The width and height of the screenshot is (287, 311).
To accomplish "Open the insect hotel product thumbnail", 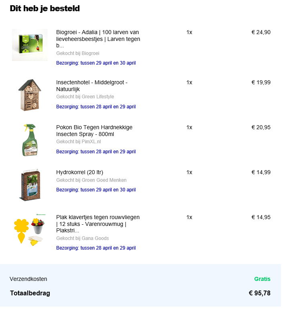I will [x=30, y=95].
